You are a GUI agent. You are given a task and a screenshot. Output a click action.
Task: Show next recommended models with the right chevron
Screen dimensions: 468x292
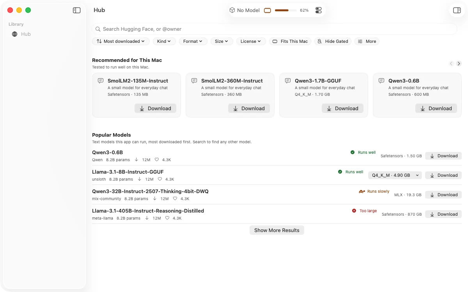(x=459, y=63)
